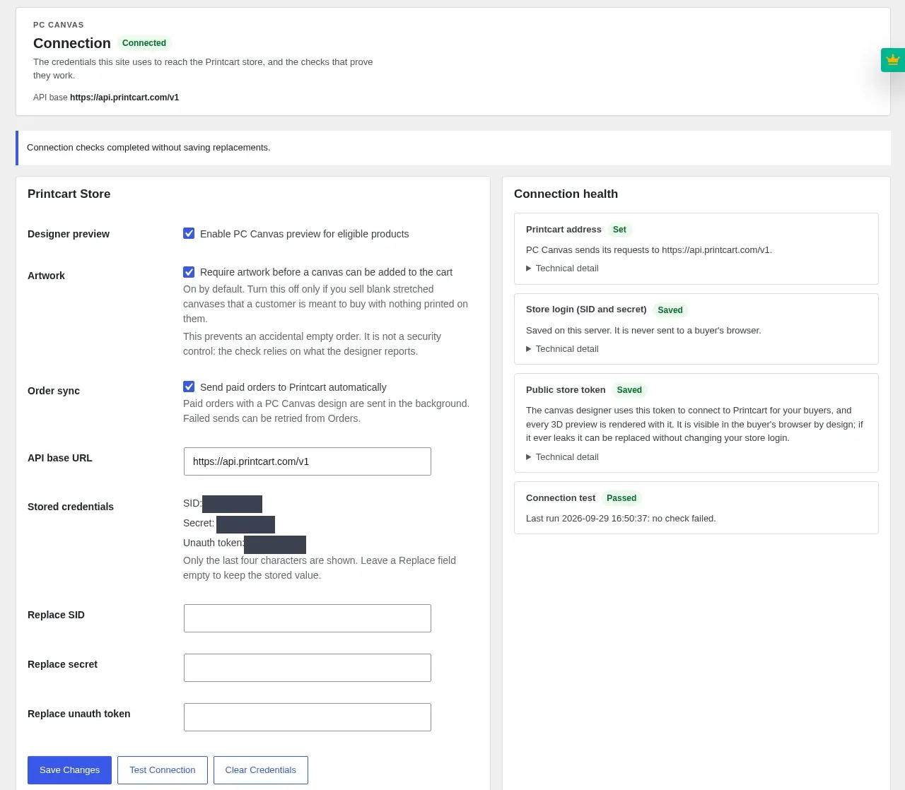Image resolution: width=905 pixels, height=790 pixels.
Task: Click the Saved badge beside Public store token
Action: coord(629,390)
